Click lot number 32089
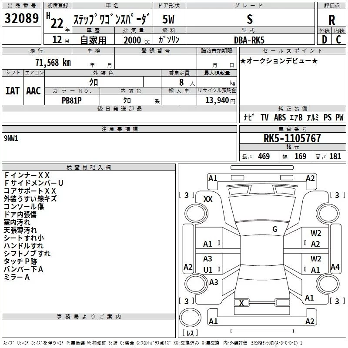Viewport: 348px width, 348px height. pos(21,19)
